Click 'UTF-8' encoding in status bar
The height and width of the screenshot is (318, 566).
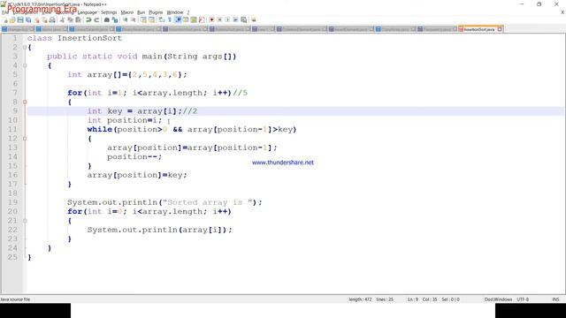(523, 299)
